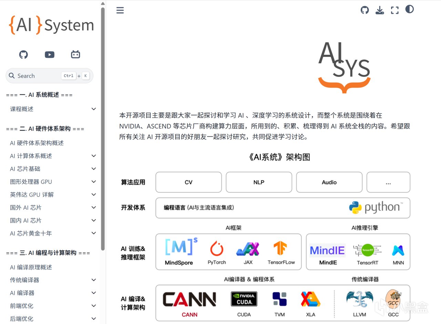Image resolution: width=441 pixels, height=324 pixels.
Task: Click the MindIE logo
Action: click(327, 250)
